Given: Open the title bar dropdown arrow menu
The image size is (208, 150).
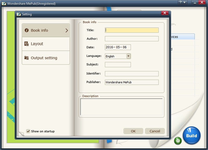Looking at the screenshot, I should click(185, 2).
